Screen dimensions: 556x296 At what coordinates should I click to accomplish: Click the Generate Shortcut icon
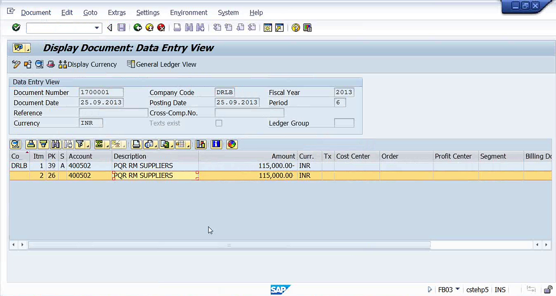(279, 28)
